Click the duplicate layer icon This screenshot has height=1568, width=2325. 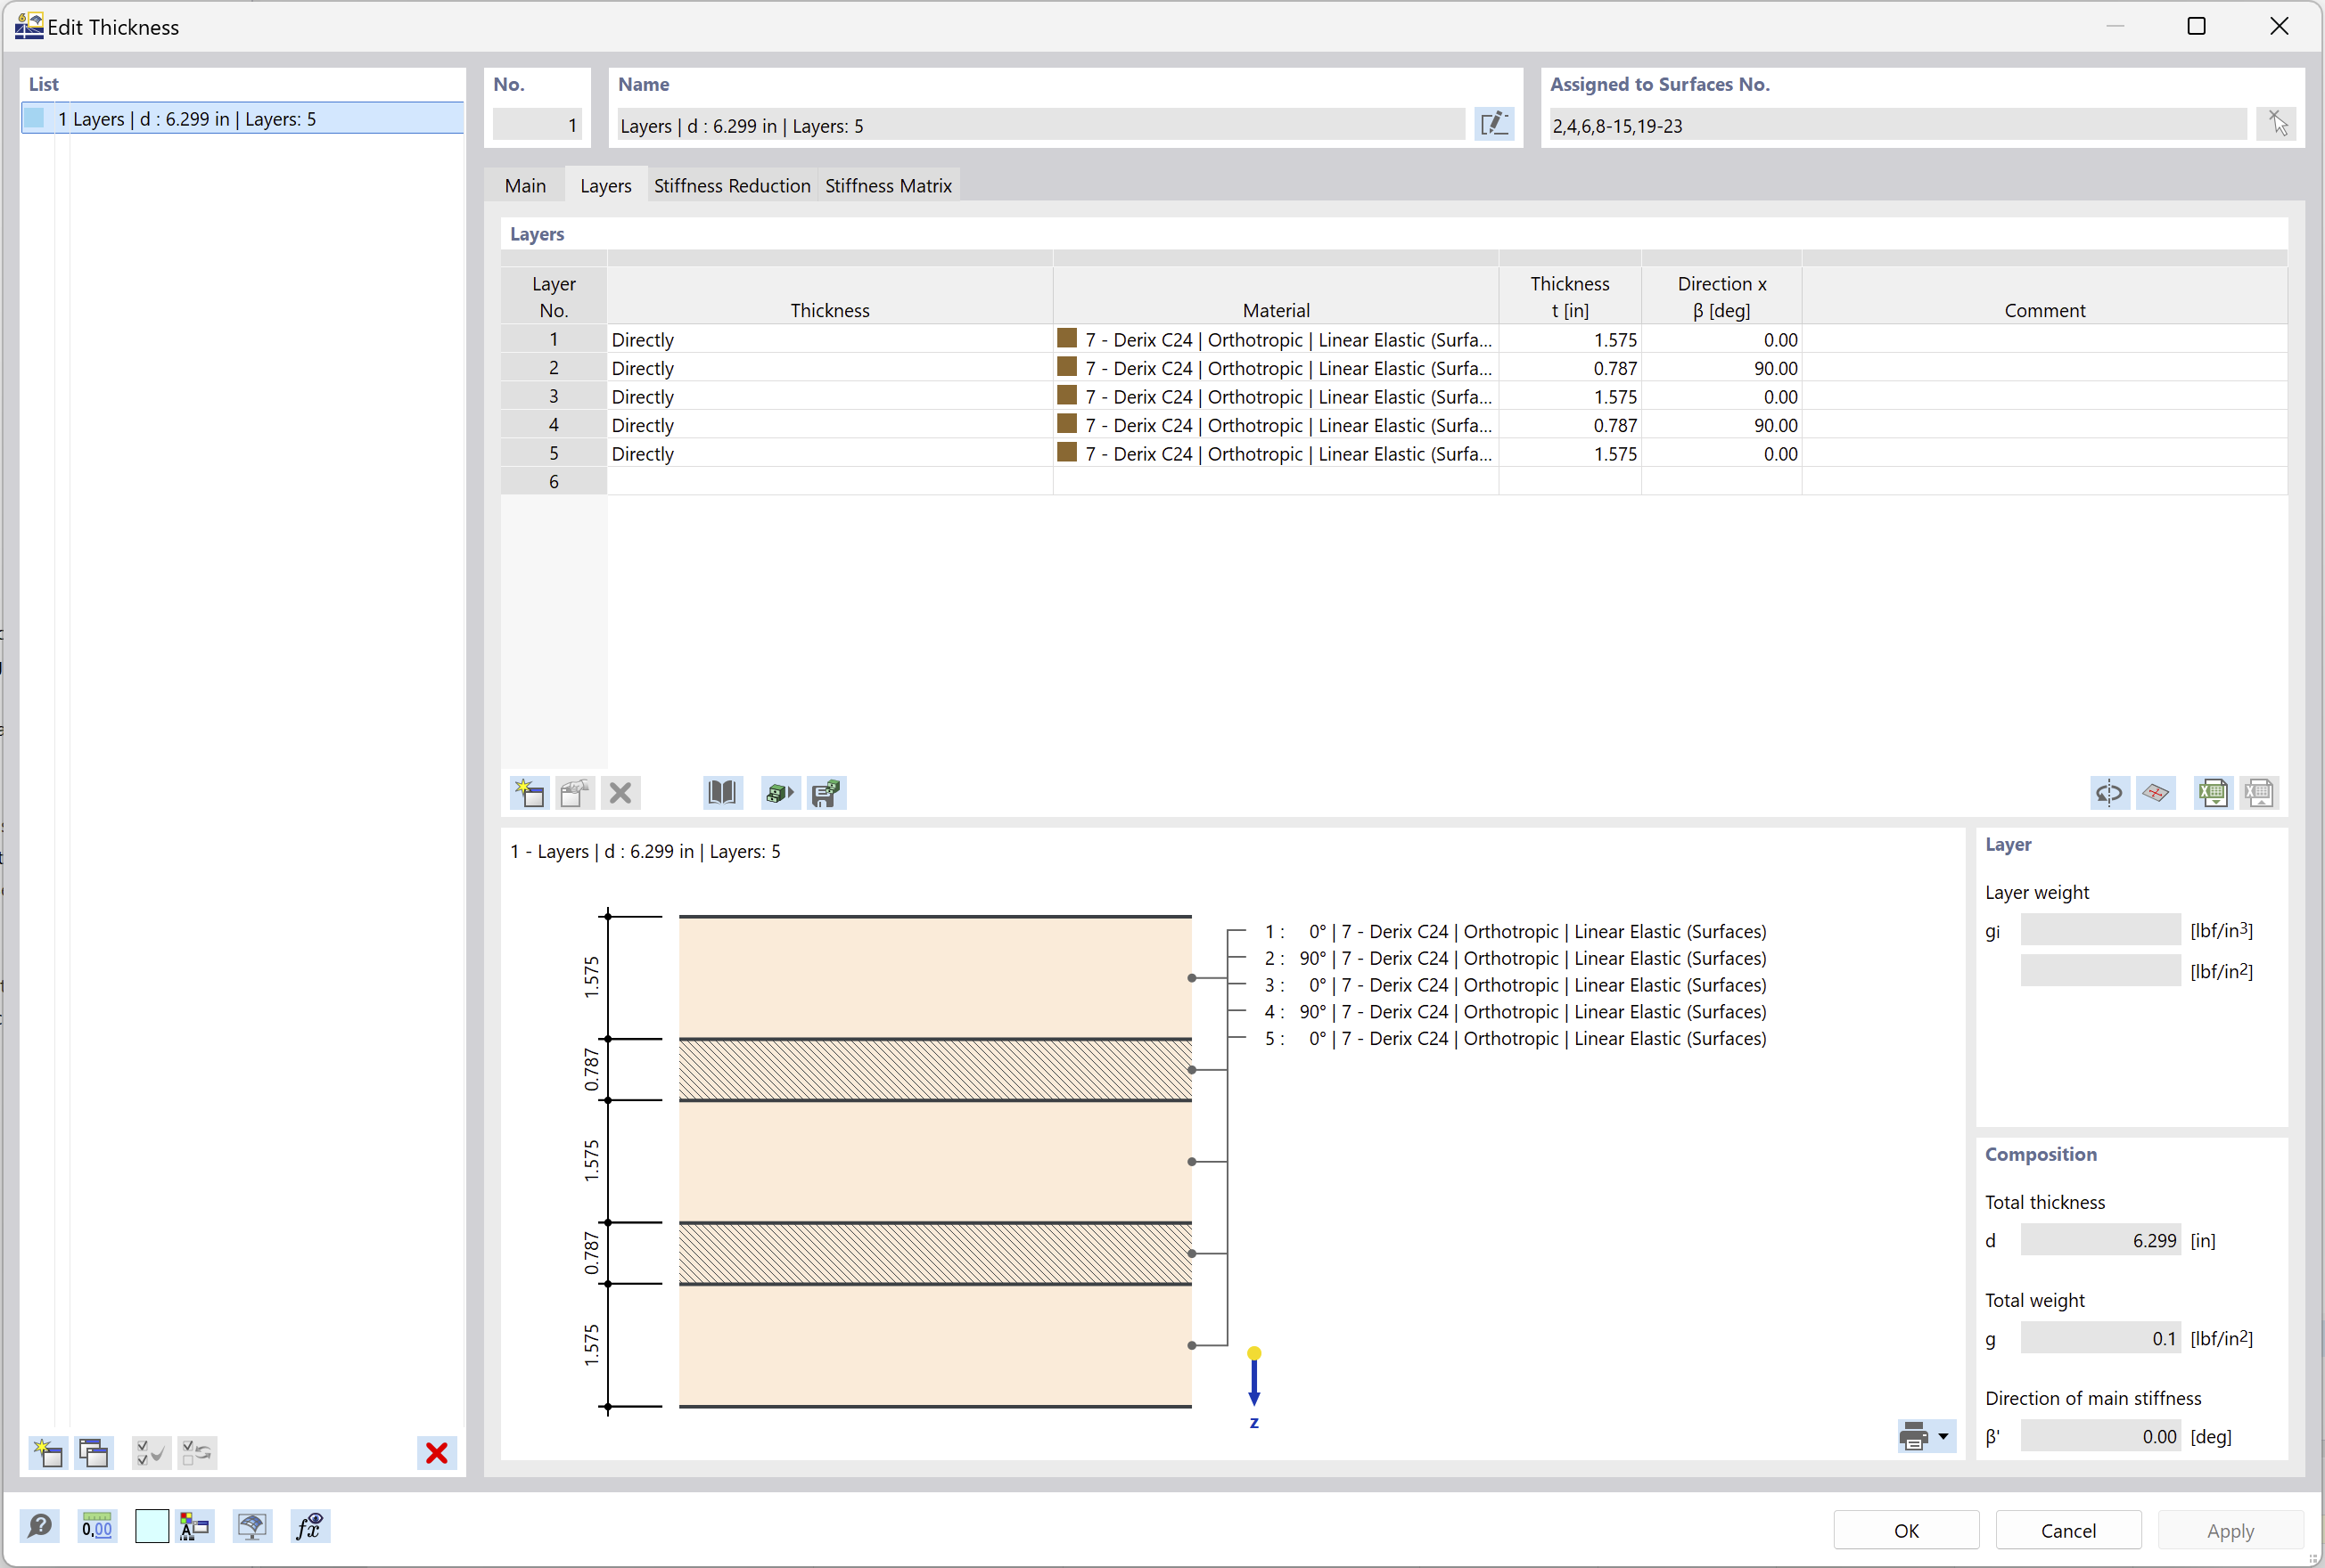572,793
